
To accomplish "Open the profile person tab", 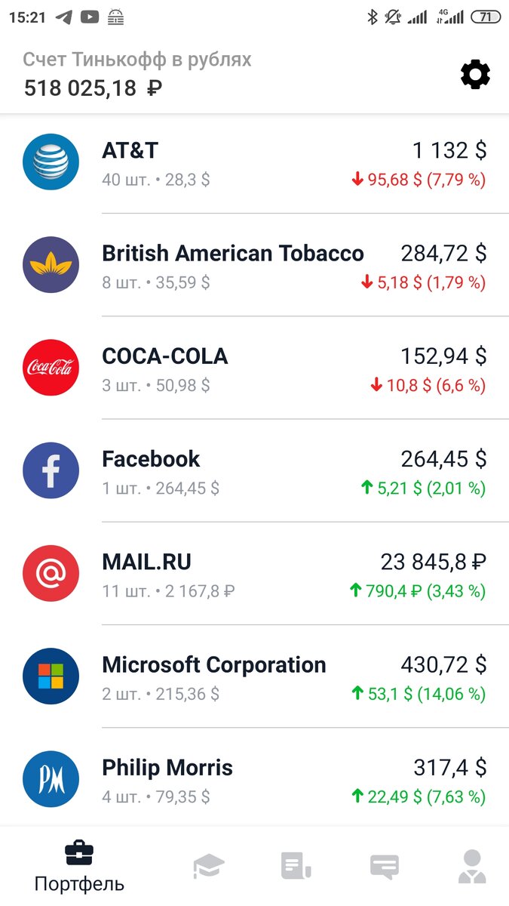I will pyautogui.click(x=472, y=866).
